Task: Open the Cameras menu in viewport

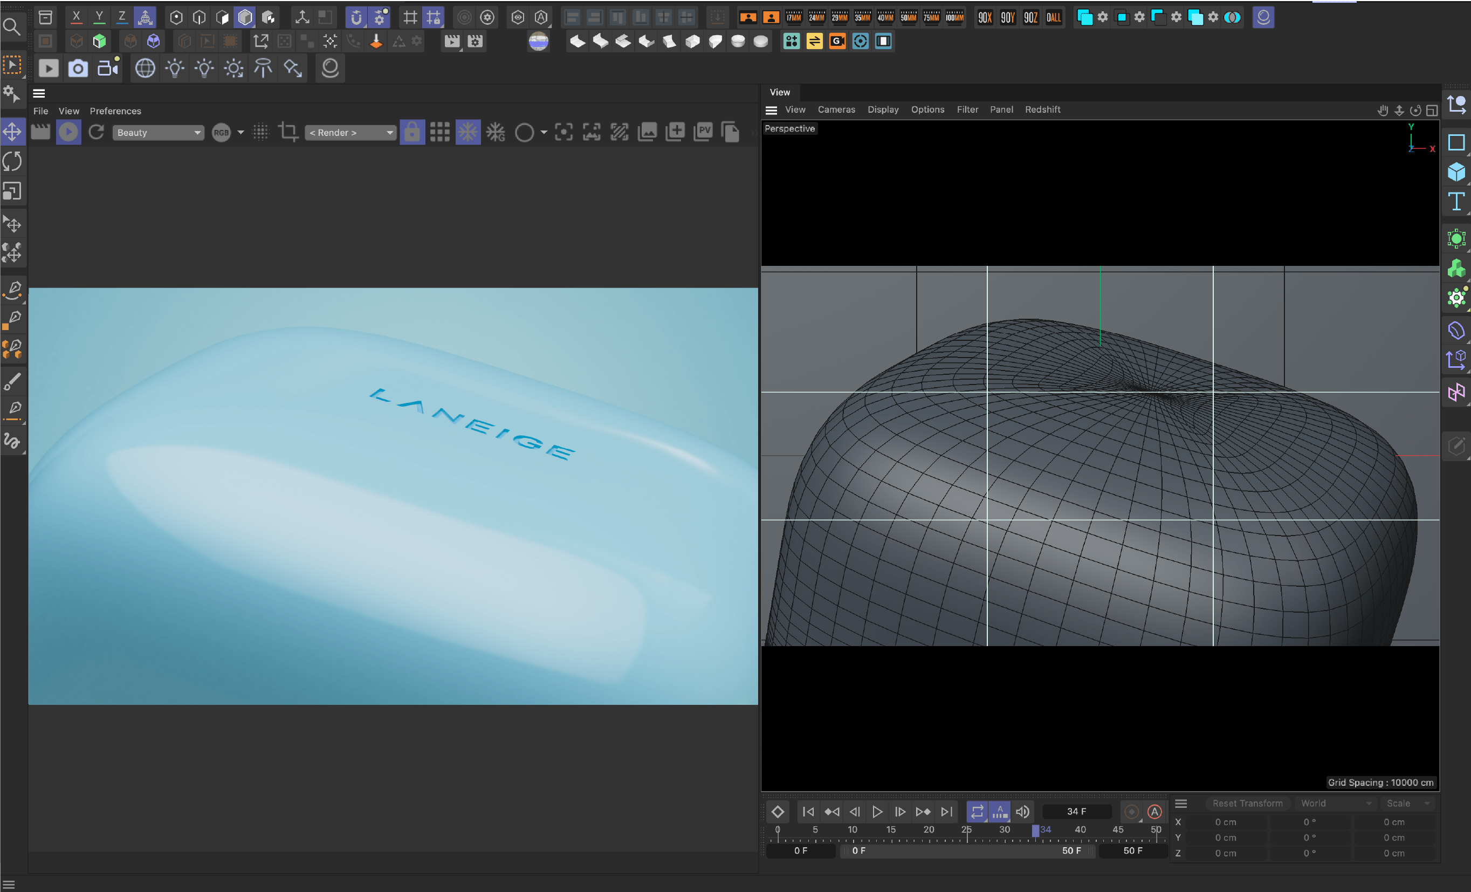Action: (x=836, y=109)
